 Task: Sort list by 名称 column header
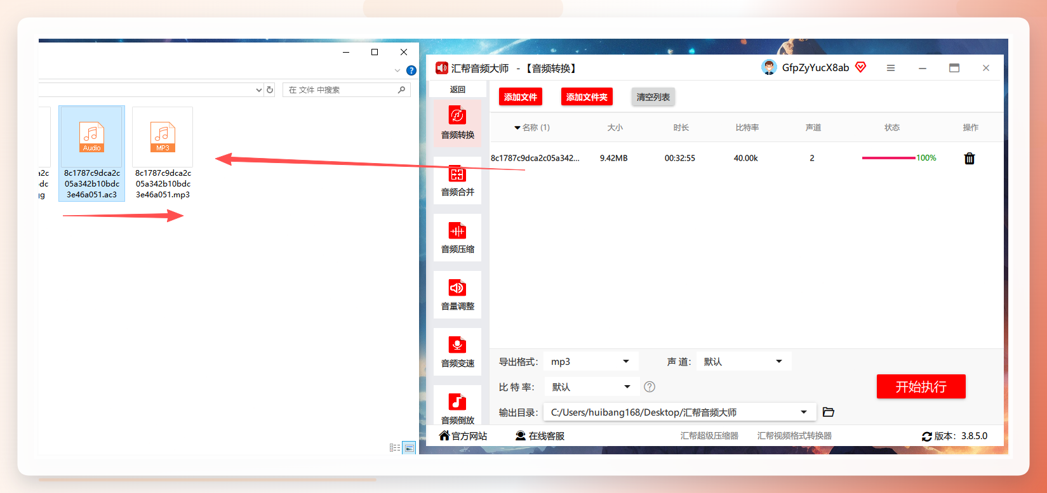(532, 128)
